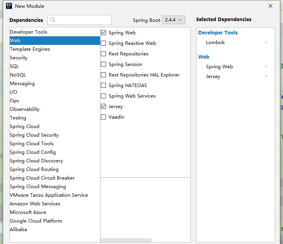The image size is (283, 244).
Task: Click the blue Web group heading
Action: pyautogui.click(x=204, y=57)
